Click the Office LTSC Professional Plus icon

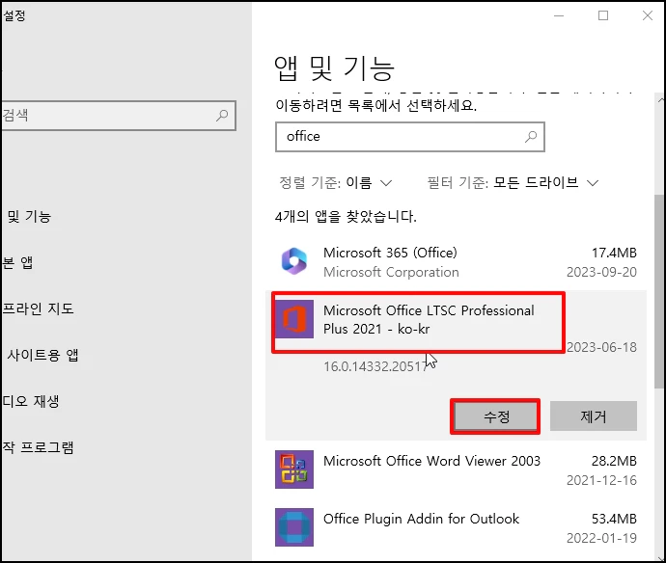click(x=294, y=319)
